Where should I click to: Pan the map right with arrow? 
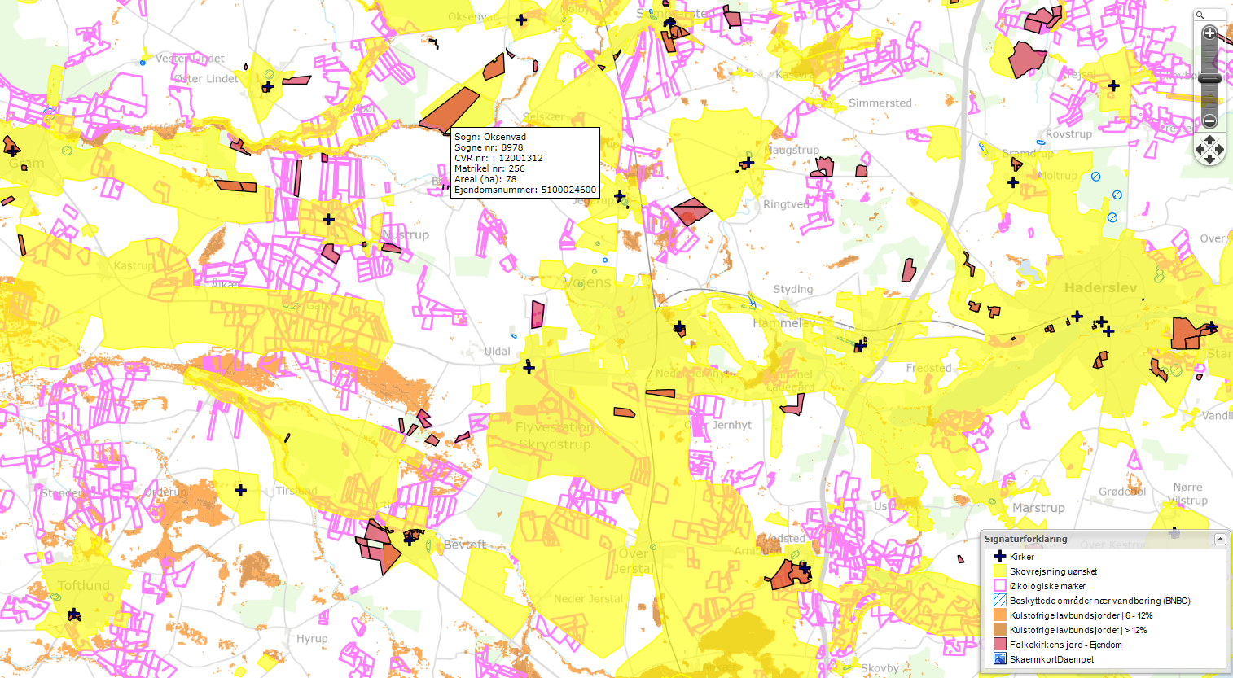1220,150
